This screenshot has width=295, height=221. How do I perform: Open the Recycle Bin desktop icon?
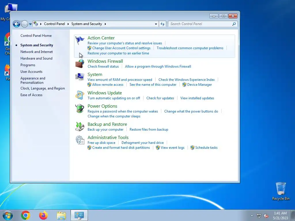(x=281, y=191)
